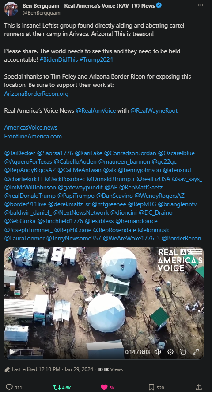The width and height of the screenshot is (212, 393).
Task: Bookmark the post with the bookmark icon
Action: click(151, 387)
